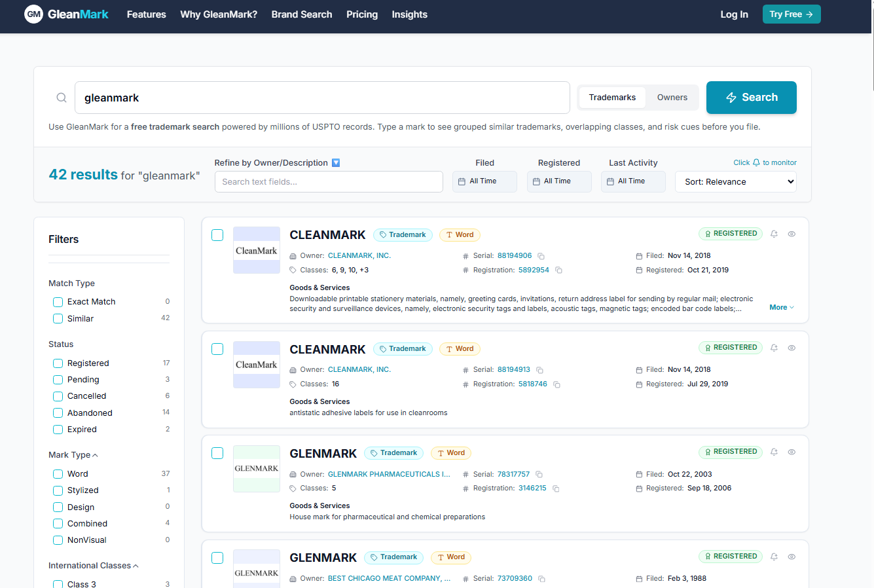Filter by Registered status

click(x=58, y=363)
